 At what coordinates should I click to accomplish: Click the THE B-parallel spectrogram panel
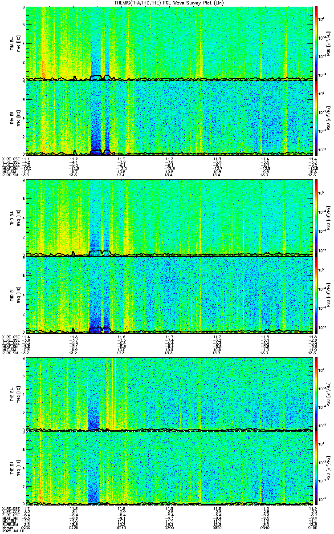(x=169, y=468)
